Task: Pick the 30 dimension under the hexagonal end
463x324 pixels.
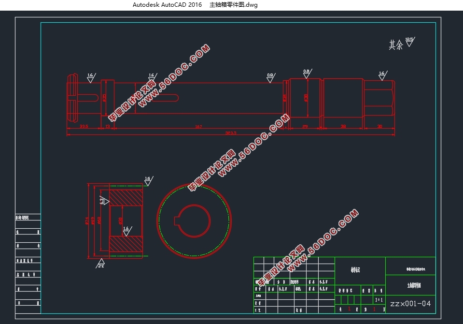Action: tap(379, 127)
